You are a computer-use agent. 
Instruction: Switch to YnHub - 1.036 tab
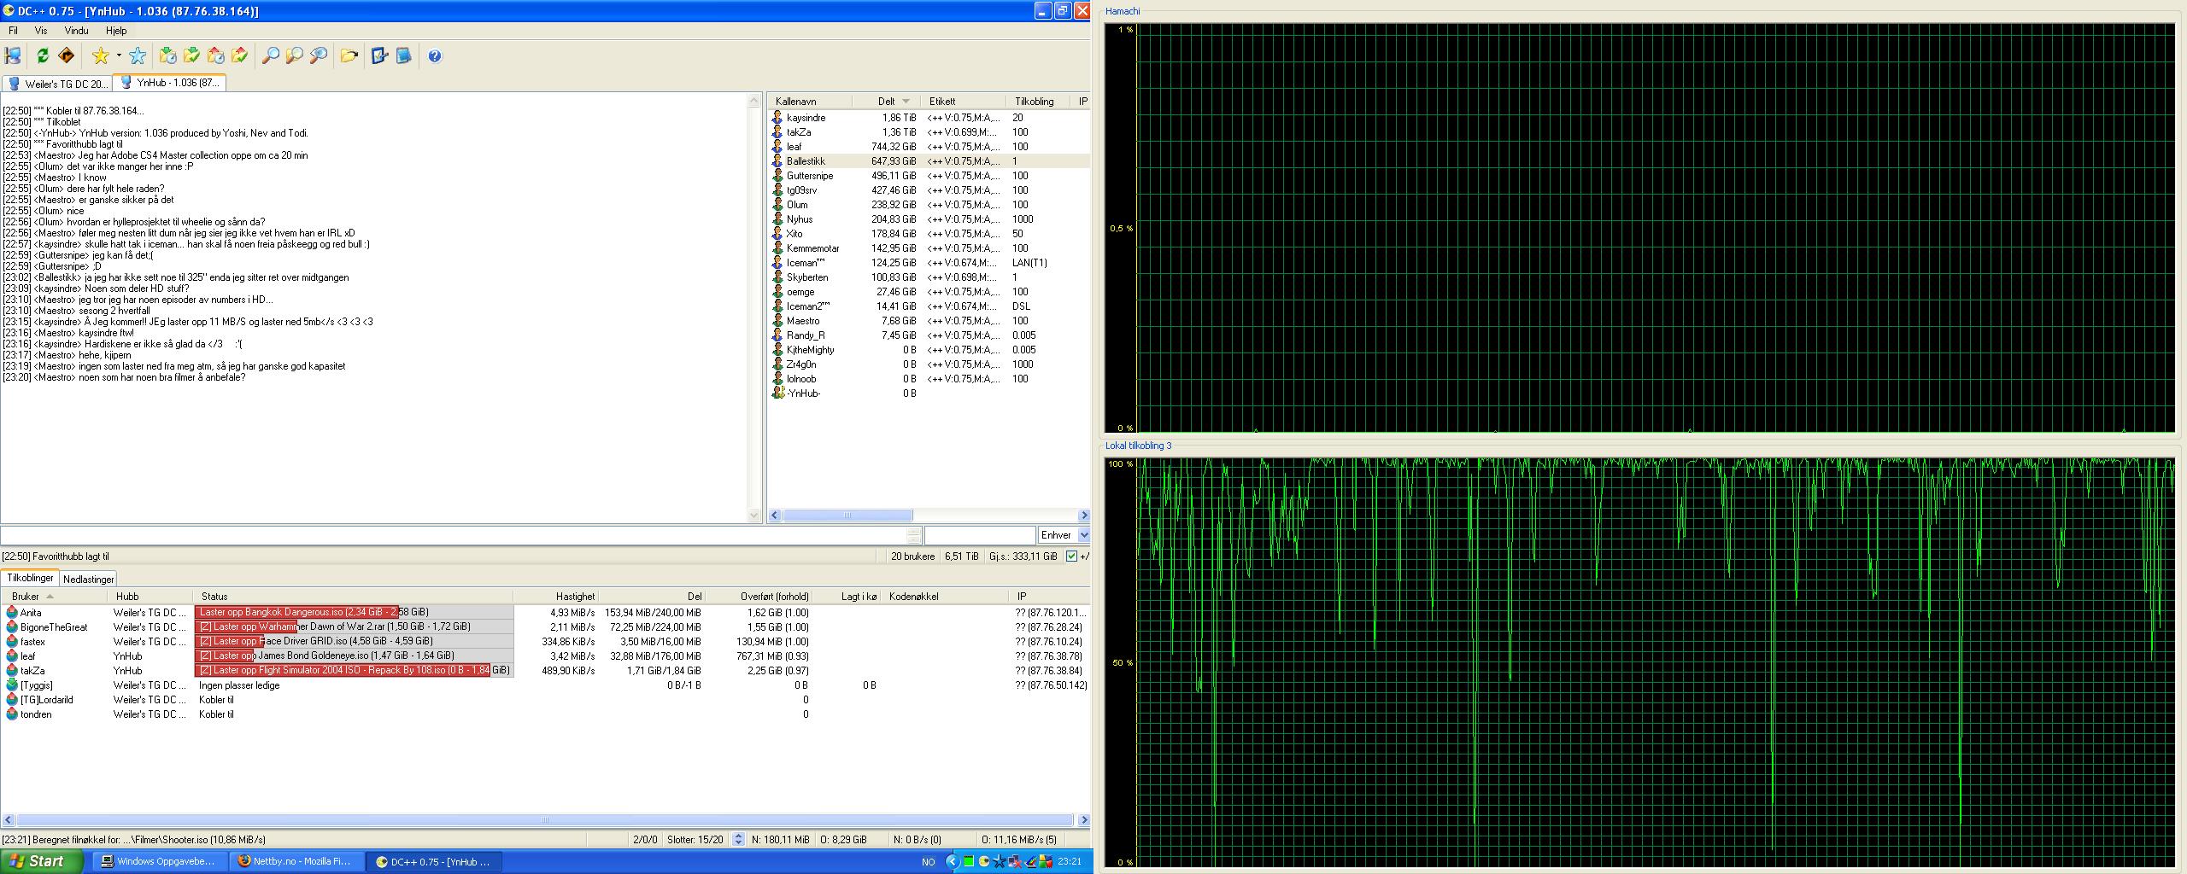169,83
